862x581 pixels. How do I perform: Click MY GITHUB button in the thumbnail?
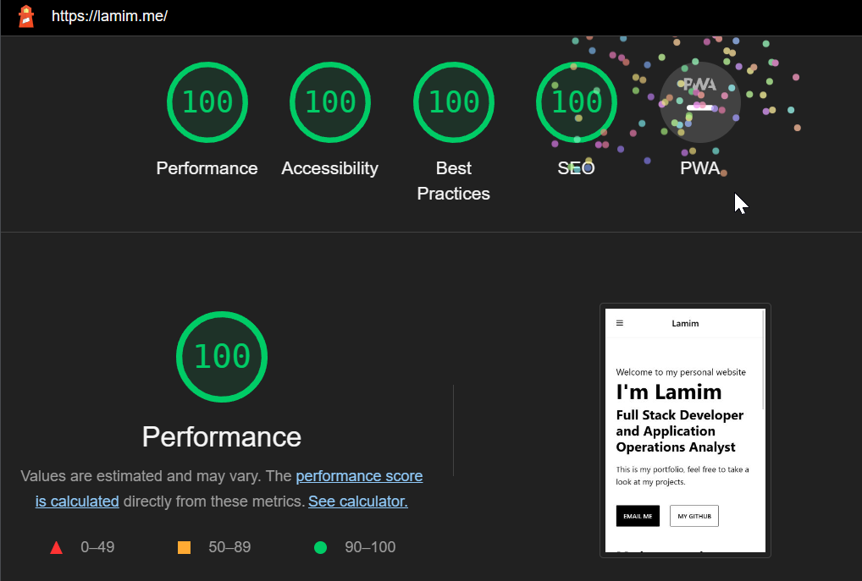point(694,516)
